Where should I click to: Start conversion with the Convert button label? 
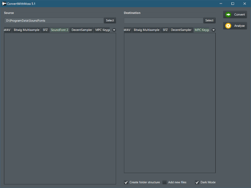click(x=240, y=14)
